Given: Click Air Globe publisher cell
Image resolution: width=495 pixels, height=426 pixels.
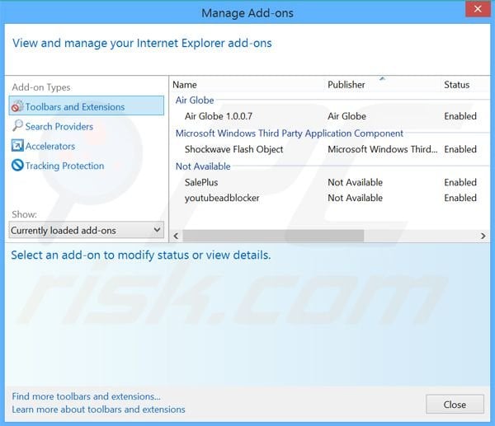Looking at the screenshot, I should pyautogui.click(x=346, y=116).
